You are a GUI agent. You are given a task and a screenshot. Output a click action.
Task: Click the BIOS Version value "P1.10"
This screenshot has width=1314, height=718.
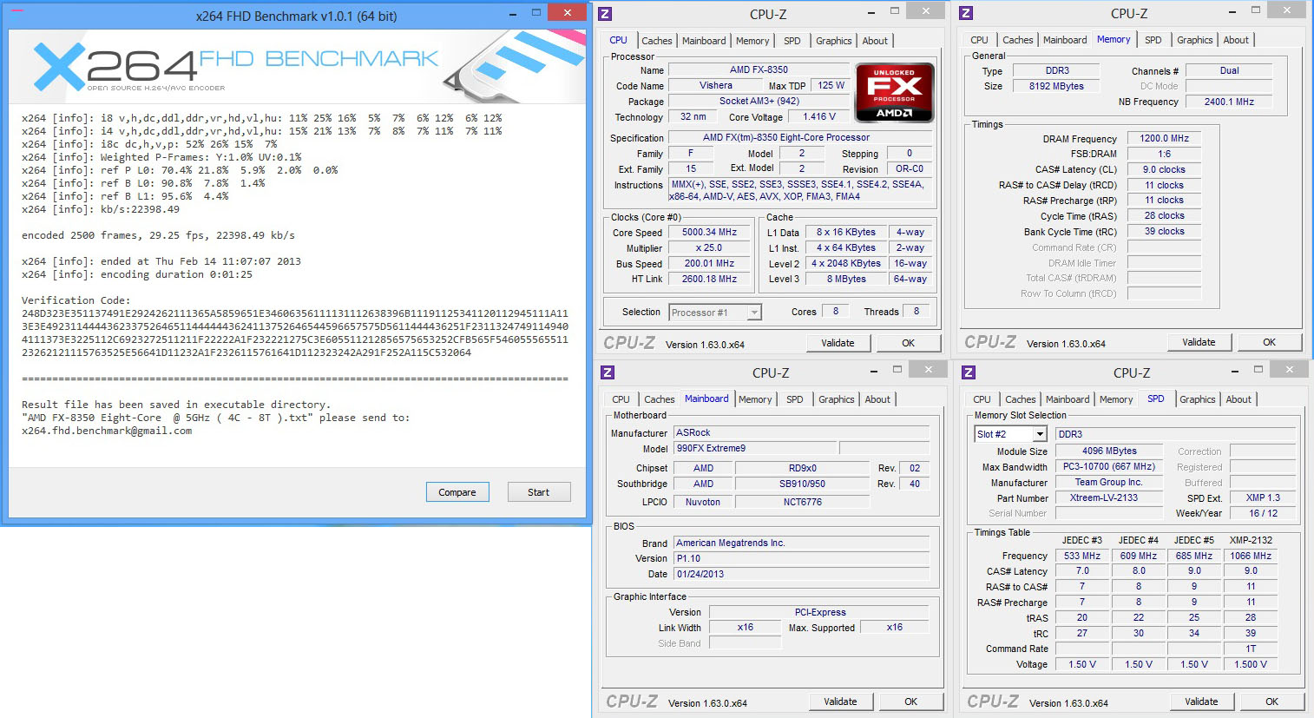coord(802,558)
